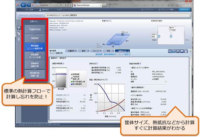Select the 冷却検討 flow step
Viewport: 200px width, 137px height.
35,38
